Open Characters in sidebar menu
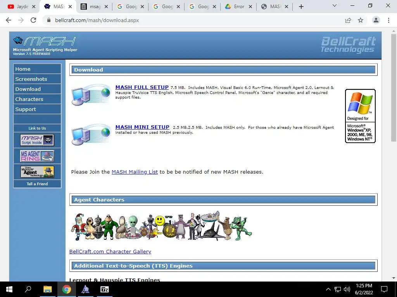 [x=37, y=99]
